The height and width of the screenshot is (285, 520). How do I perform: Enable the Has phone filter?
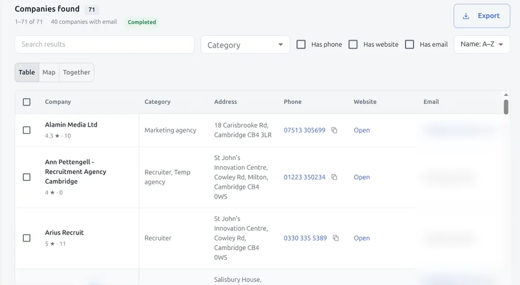point(301,44)
